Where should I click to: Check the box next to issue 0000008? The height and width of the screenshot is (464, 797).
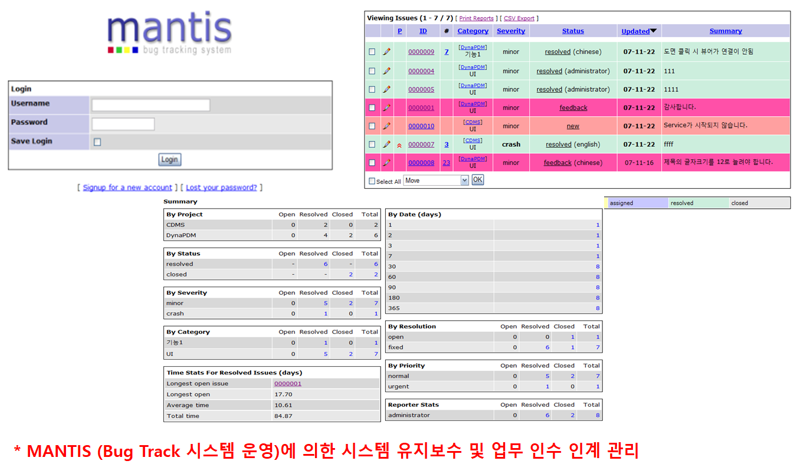(x=372, y=162)
